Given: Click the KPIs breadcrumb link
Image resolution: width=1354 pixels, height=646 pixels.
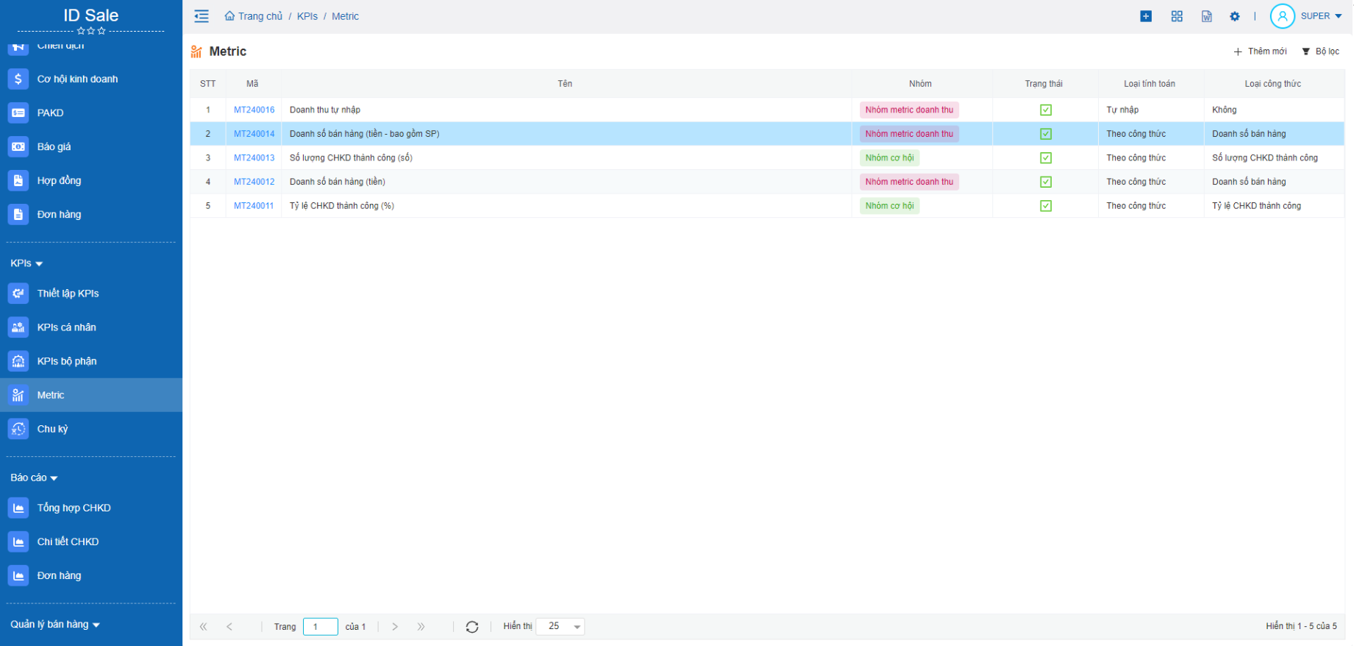Looking at the screenshot, I should point(307,16).
